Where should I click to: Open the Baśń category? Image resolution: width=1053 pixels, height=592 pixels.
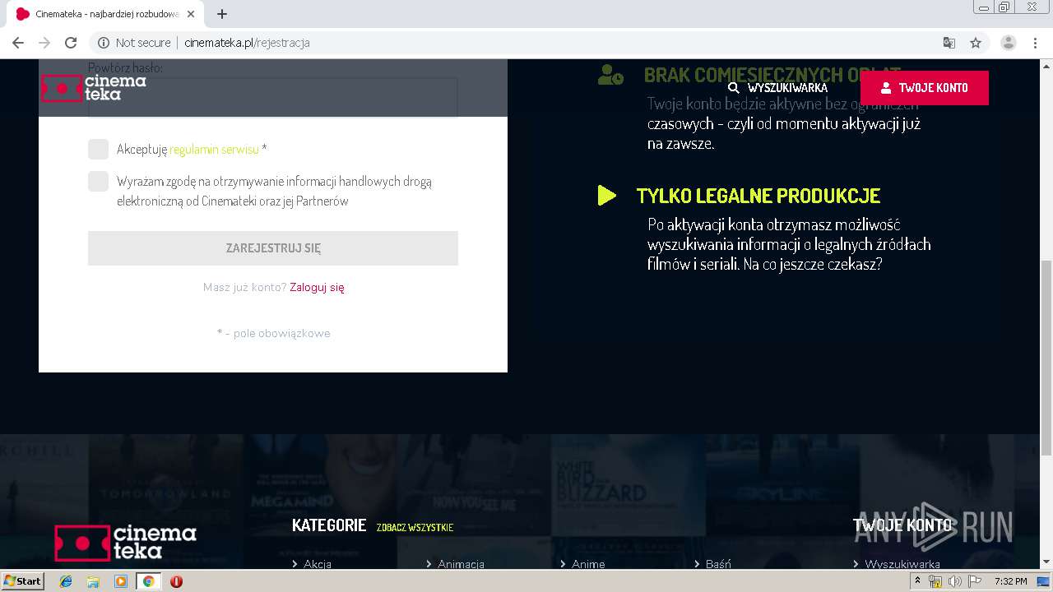click(x=718, y=564)
